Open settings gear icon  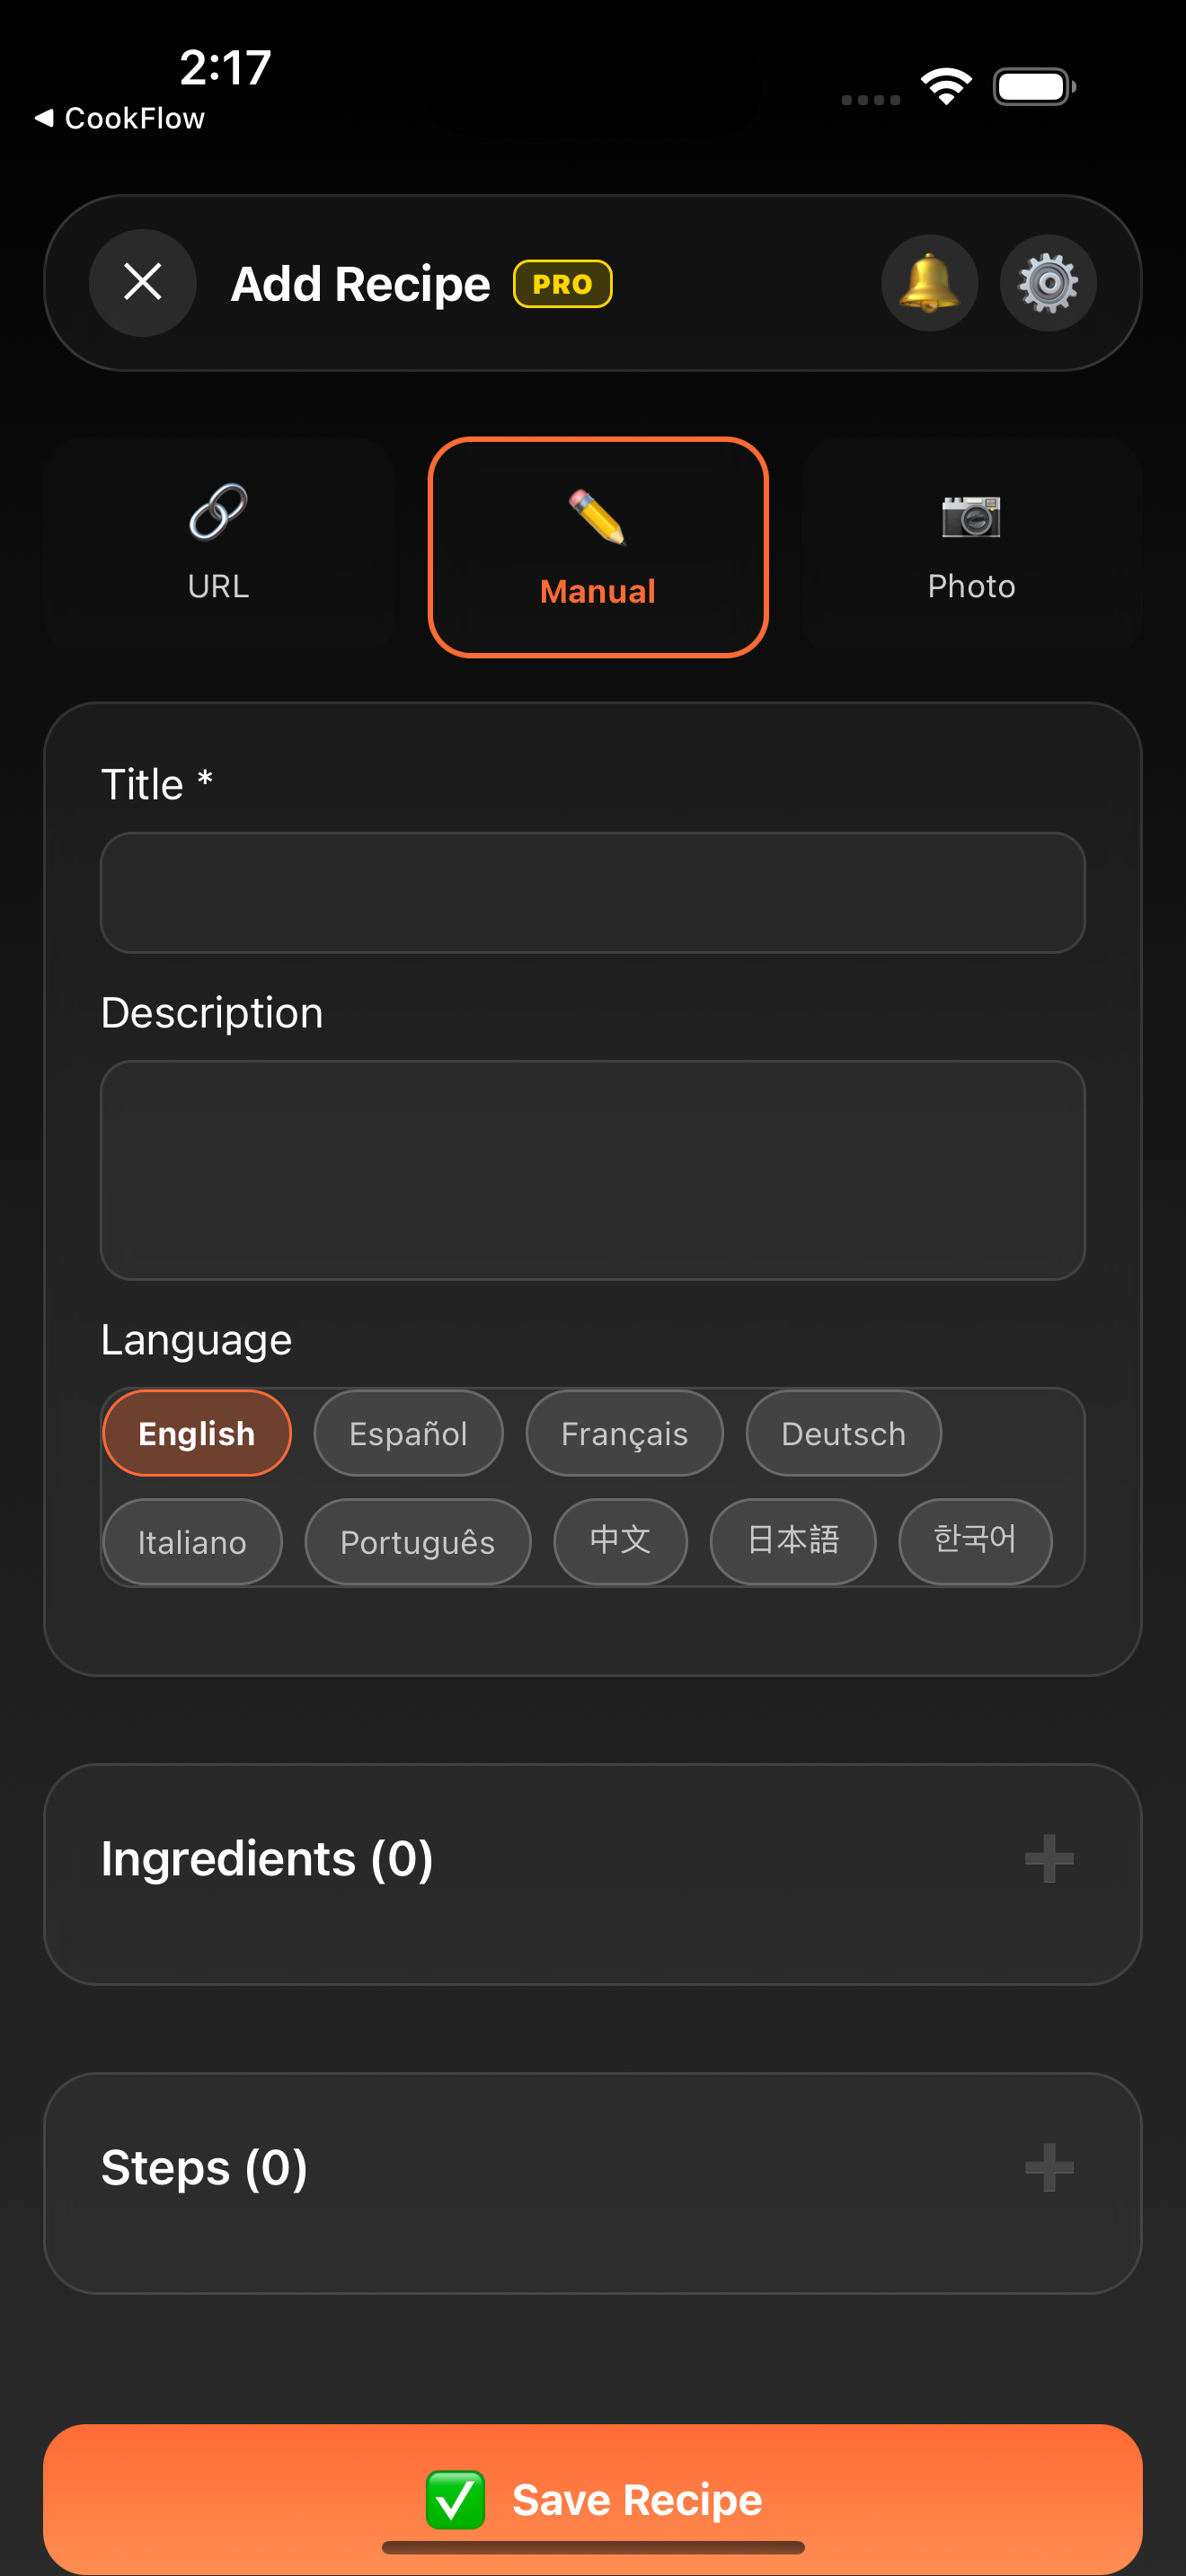point(1048,283)
